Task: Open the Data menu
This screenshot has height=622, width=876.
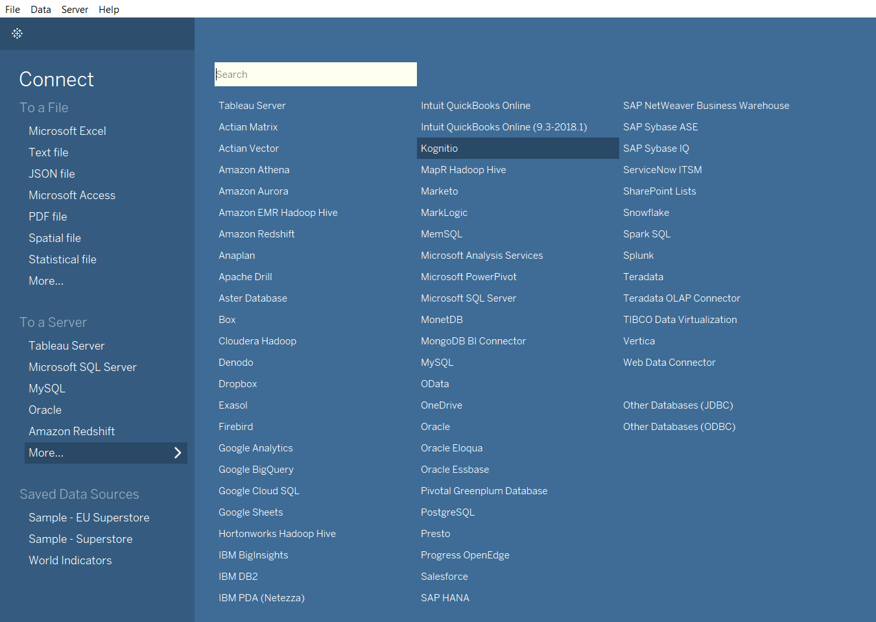Action: coord(41,9)
